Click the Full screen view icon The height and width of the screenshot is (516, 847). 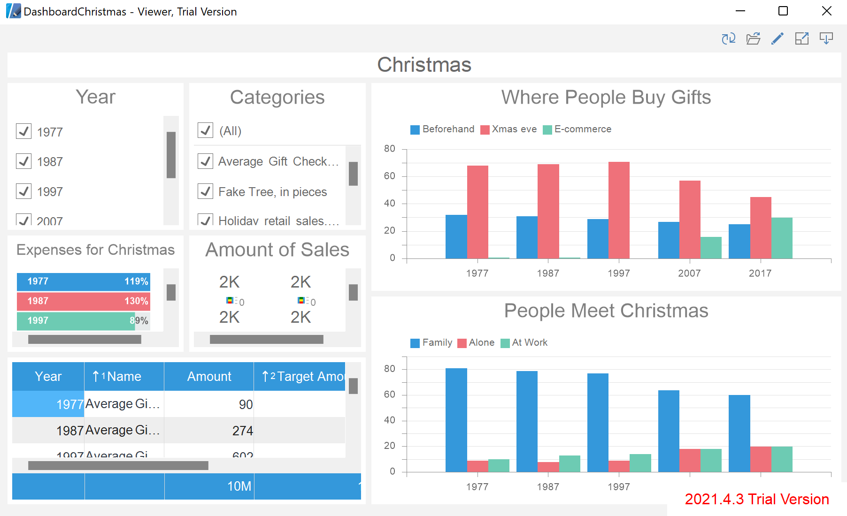click(802, 38)
